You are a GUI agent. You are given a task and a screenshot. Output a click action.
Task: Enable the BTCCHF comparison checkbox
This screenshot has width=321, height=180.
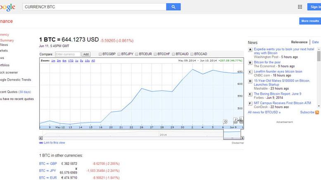(155, 54)
